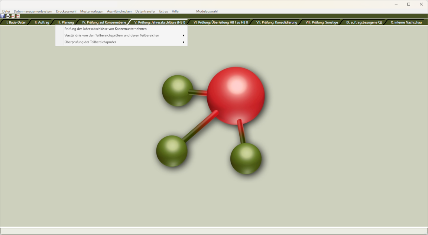Expand the Verständnis von den Teilbereichsprüfern submenu arrow
The width and height of the screenshot is (428, 235).
[184, 36]
